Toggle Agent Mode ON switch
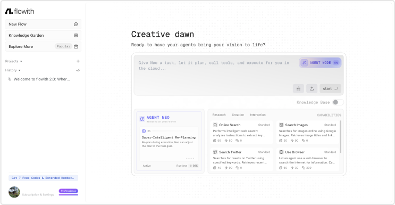395x205 pixels. pyautogui.click(x=335, y=63)
